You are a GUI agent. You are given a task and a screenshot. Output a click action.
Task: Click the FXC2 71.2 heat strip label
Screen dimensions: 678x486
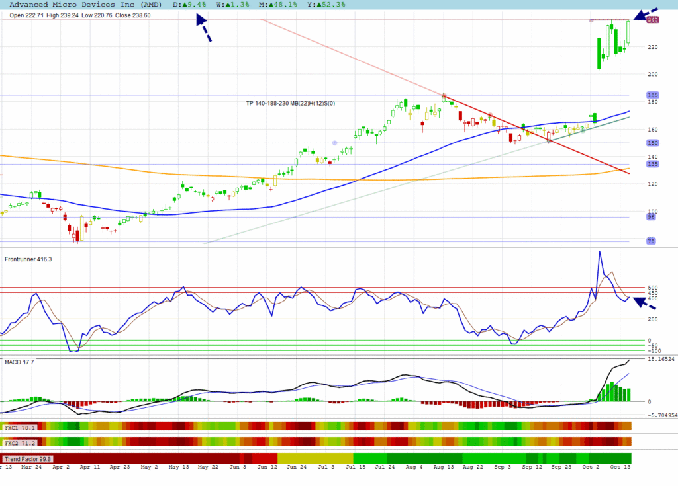pos(19,442)
